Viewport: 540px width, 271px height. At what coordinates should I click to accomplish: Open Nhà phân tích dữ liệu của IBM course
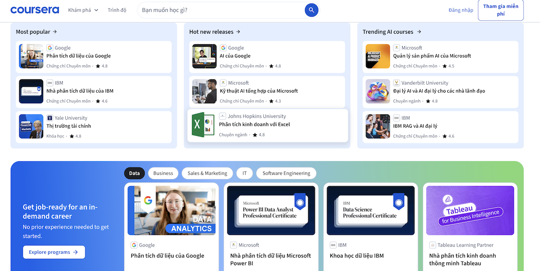coord(80,91)
